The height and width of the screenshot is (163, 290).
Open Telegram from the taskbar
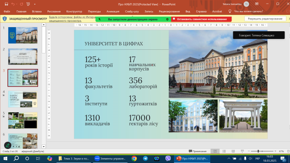tap(145, 158)
